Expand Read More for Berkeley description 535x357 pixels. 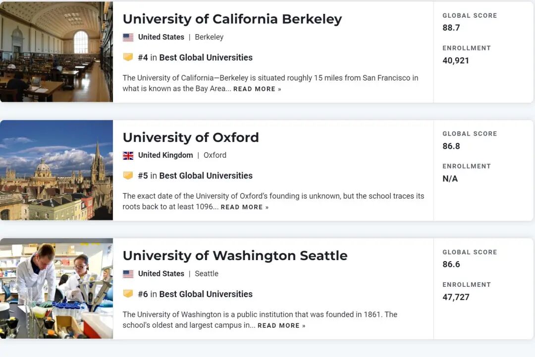[x=257, y=89]
